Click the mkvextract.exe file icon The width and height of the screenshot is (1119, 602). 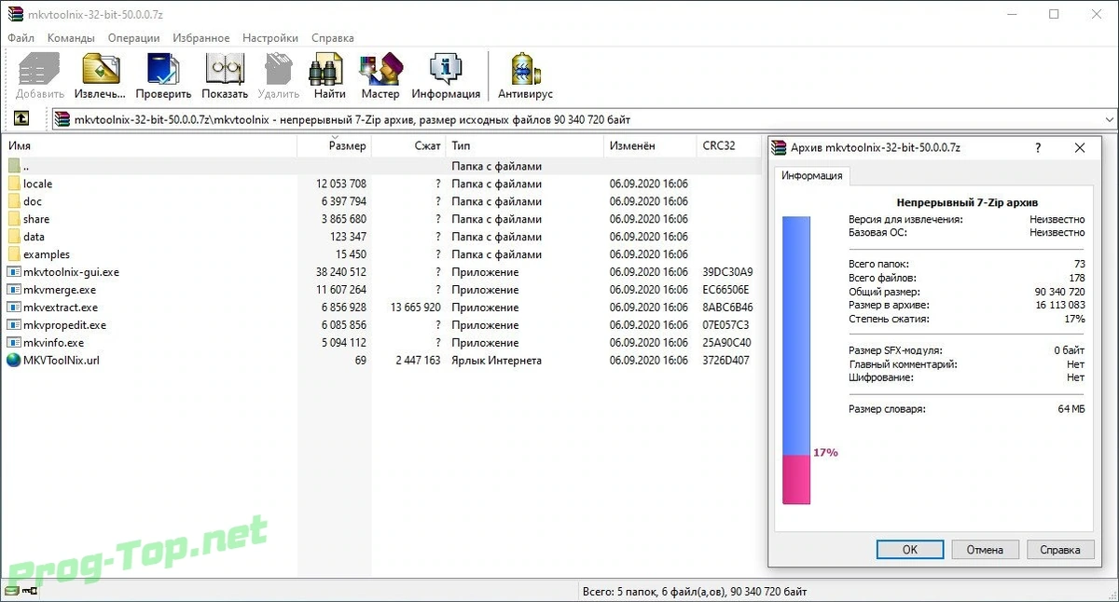pos(14,308)
